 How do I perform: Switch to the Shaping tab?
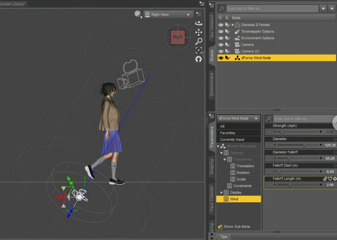(x=212, y=167)
